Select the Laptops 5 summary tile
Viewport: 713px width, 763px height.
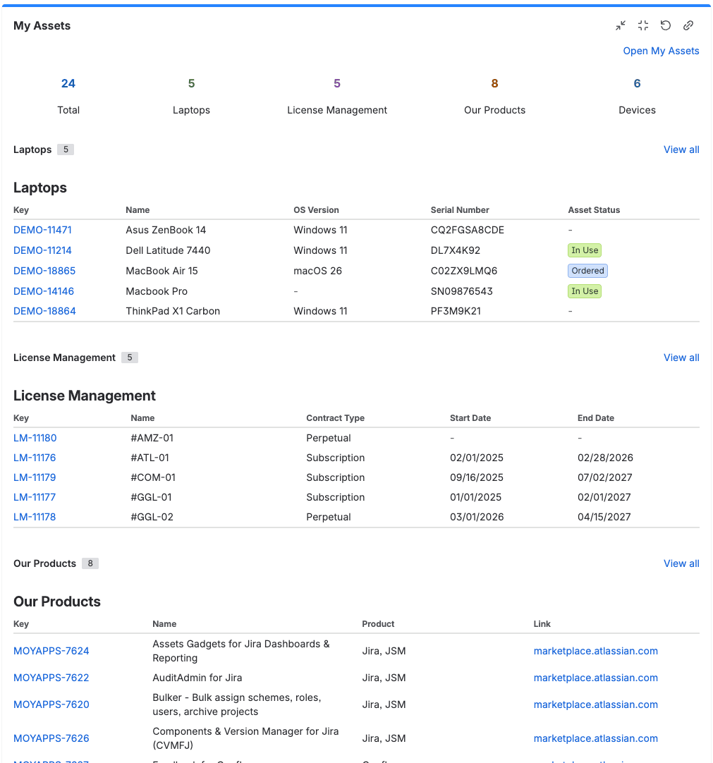click(191, 97)
